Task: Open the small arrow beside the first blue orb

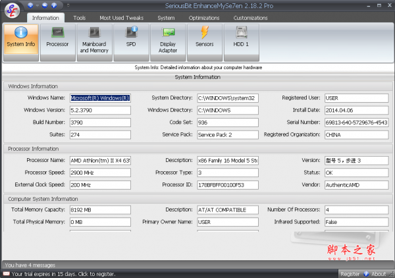Action: (38, 5)
